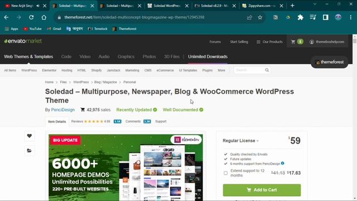Viewport: 357px width, 201px height.
Task: Expand the Regular License dropdown
Action: 240,141
